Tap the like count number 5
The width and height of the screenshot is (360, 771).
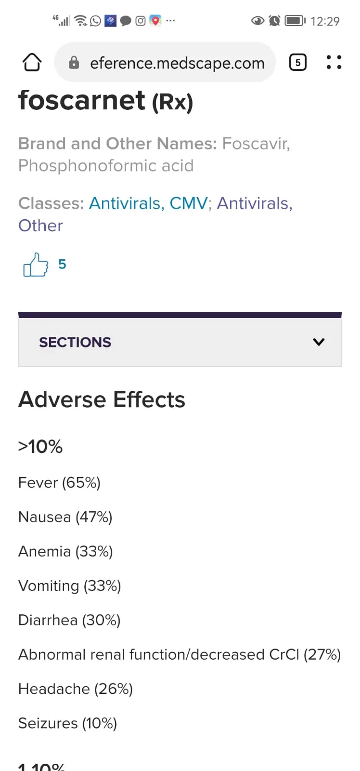click(x=62, y=264)
